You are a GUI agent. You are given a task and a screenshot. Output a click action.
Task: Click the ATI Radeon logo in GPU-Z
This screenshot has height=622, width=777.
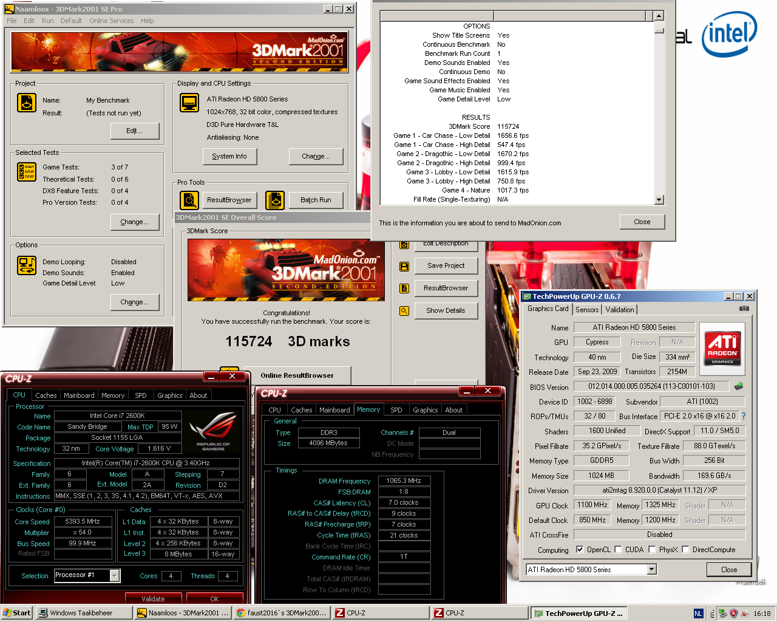(722, 348)
